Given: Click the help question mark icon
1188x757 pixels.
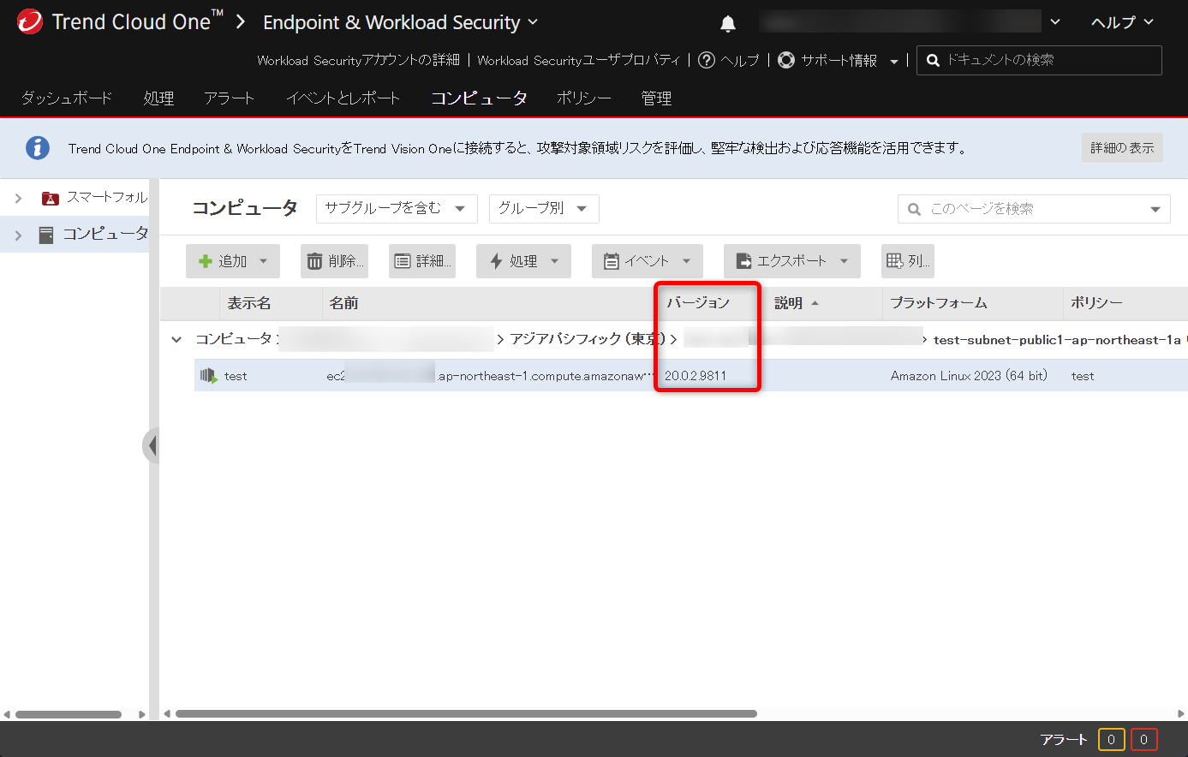Looking at the screenshot, I should [x=707, y=60].
